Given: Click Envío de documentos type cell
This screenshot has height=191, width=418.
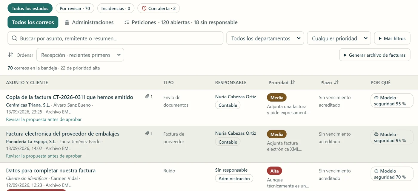Looking at the screenshot, I should pos(176,101).
